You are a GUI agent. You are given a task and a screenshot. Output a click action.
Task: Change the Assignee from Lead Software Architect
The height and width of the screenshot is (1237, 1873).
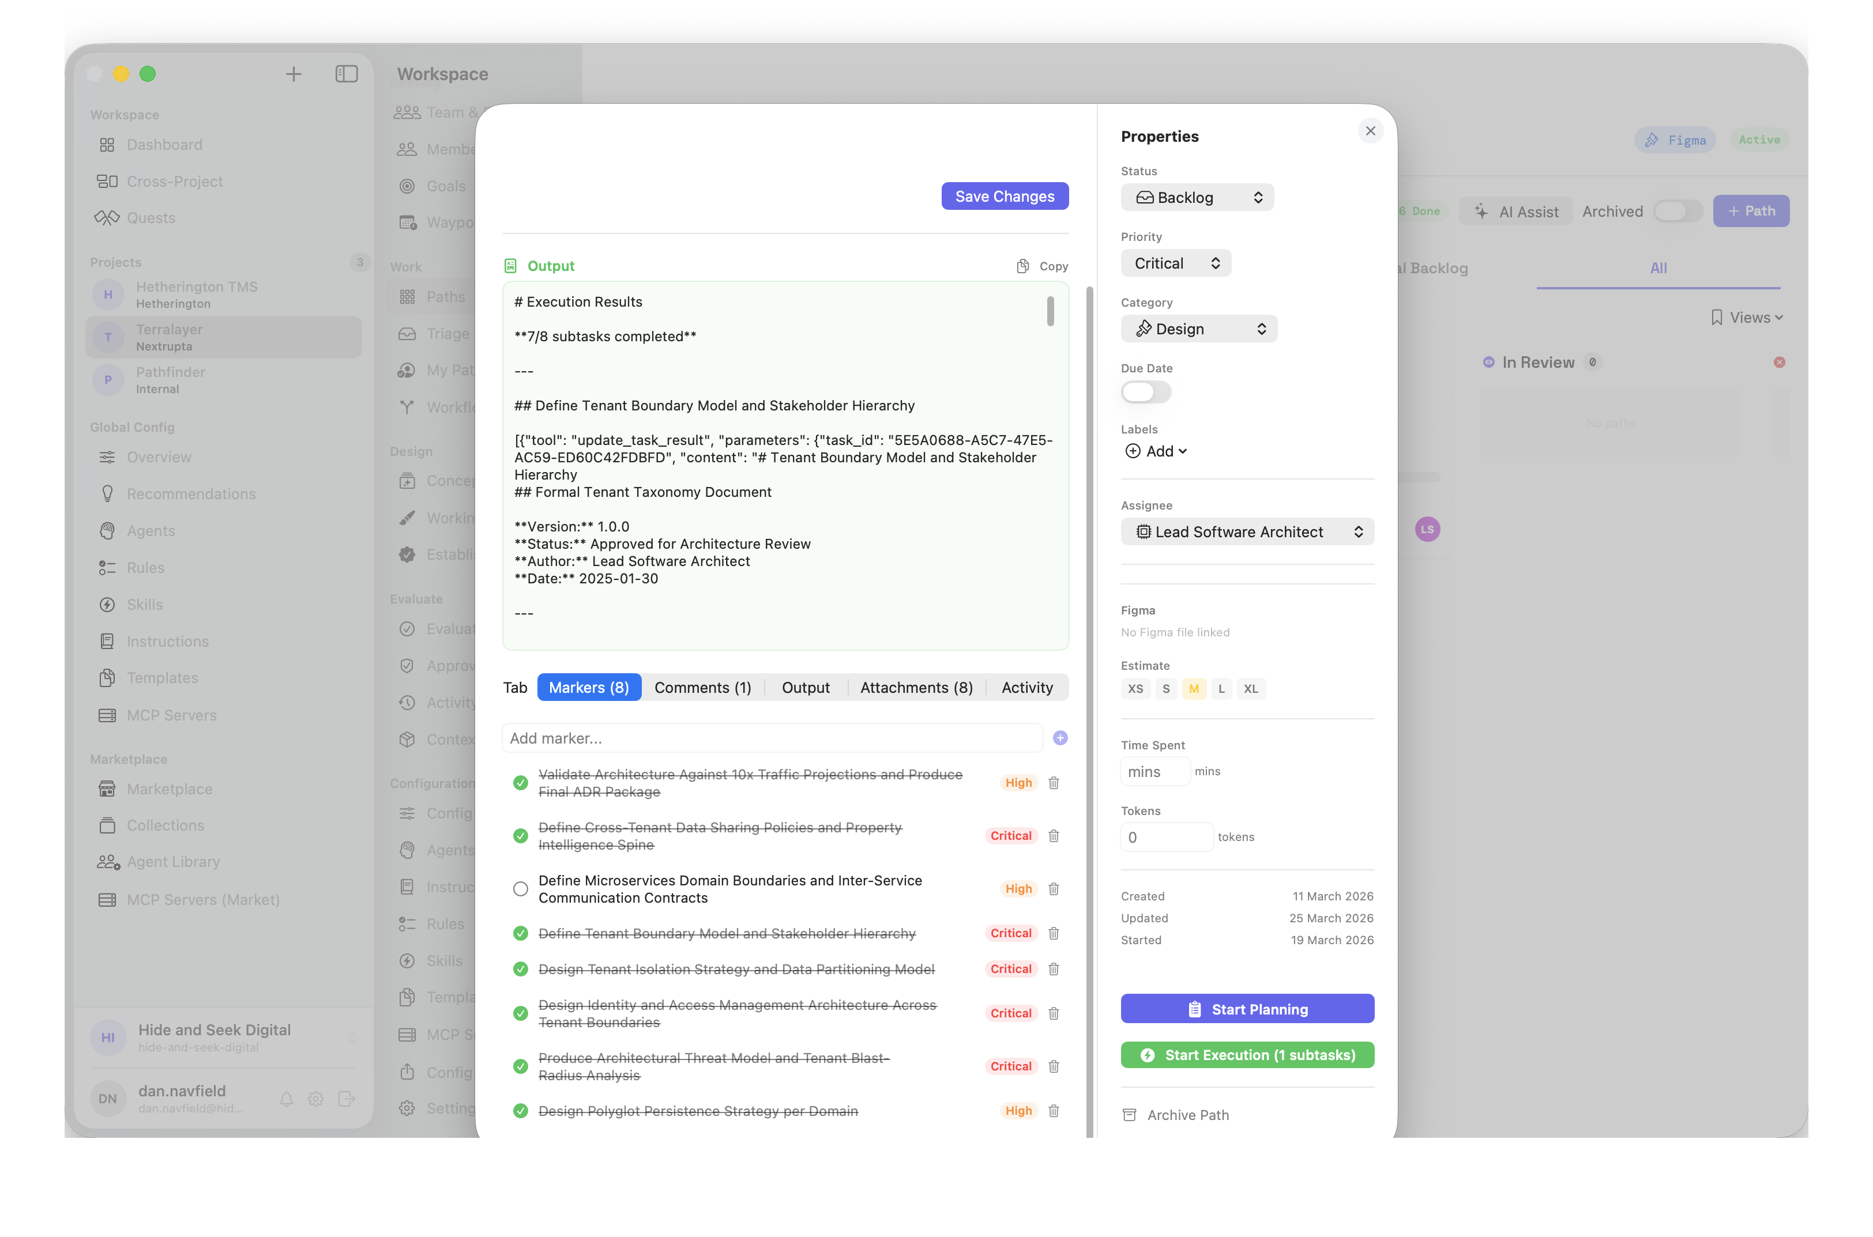1246,531
